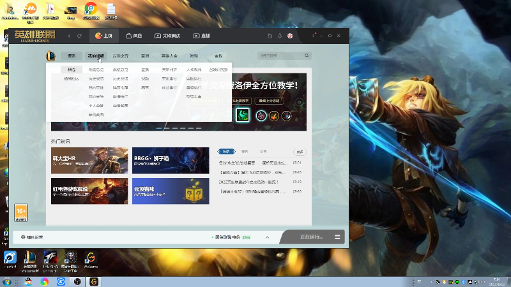The image size is (511, 287).
Task: Select the 资讯 navigation item
Action: click(x=72, y=56)
